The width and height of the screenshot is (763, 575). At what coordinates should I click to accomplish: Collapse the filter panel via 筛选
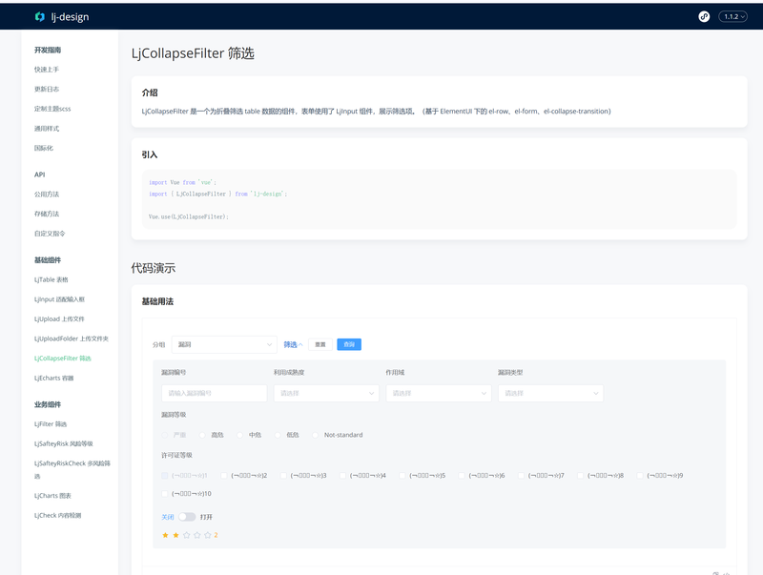pos(293,344)
